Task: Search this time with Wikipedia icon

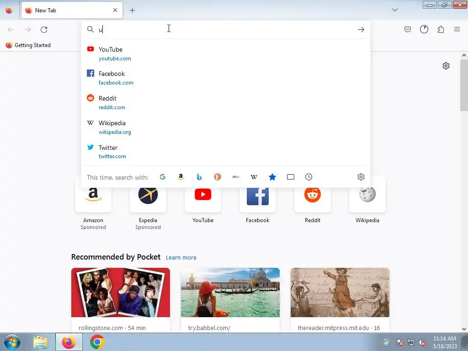Action: (x=254, y=177)
